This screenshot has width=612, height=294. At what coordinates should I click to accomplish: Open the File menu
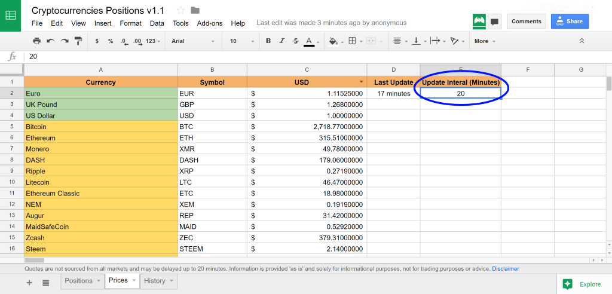[37, 23]
